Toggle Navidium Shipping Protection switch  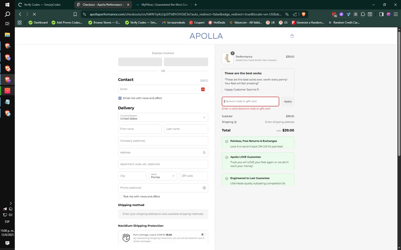[x=203, y=235]
